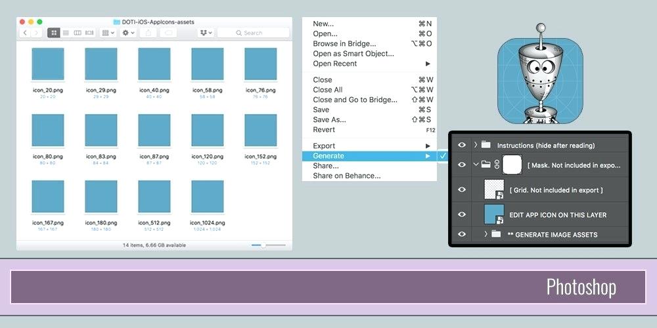
Task: Select the icon_29.png file thumbnail
Action: pyautogui.click(x=101, y=64)
